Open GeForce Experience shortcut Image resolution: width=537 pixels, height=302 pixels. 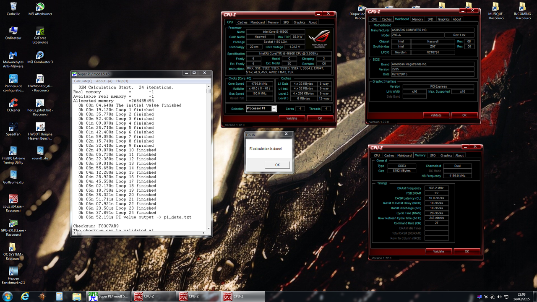40,35
